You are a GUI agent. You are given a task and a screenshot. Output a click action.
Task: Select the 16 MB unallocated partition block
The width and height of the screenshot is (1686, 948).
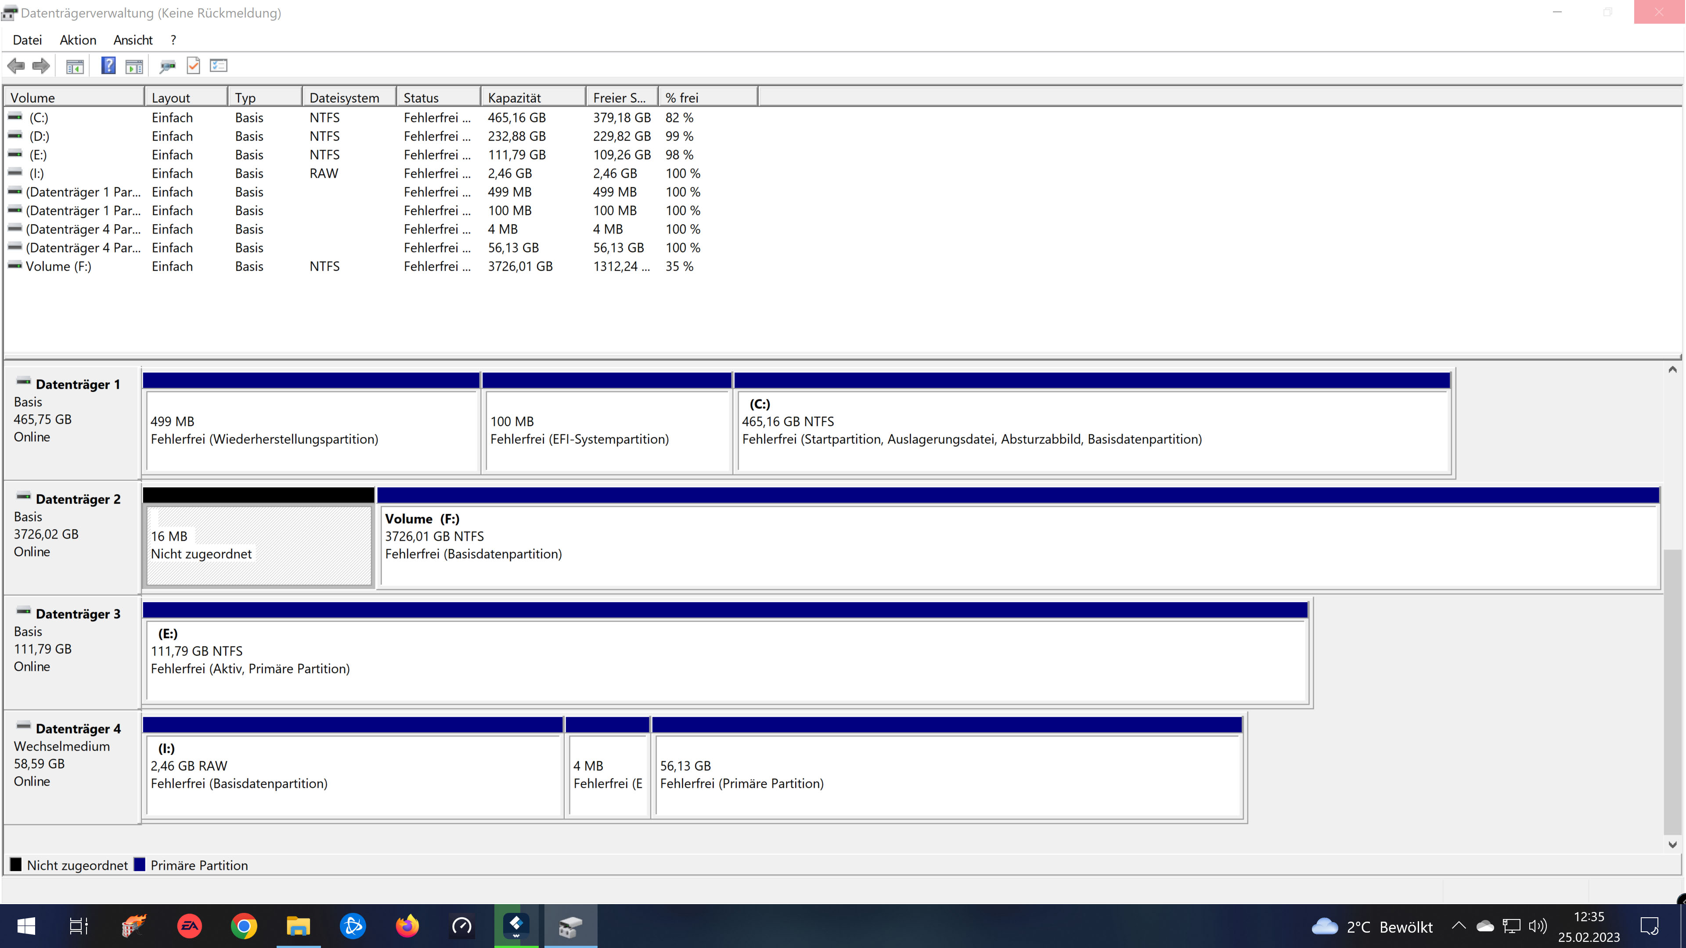coord(259,544)
